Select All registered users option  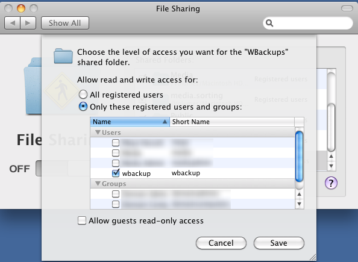tap(83, 94)
